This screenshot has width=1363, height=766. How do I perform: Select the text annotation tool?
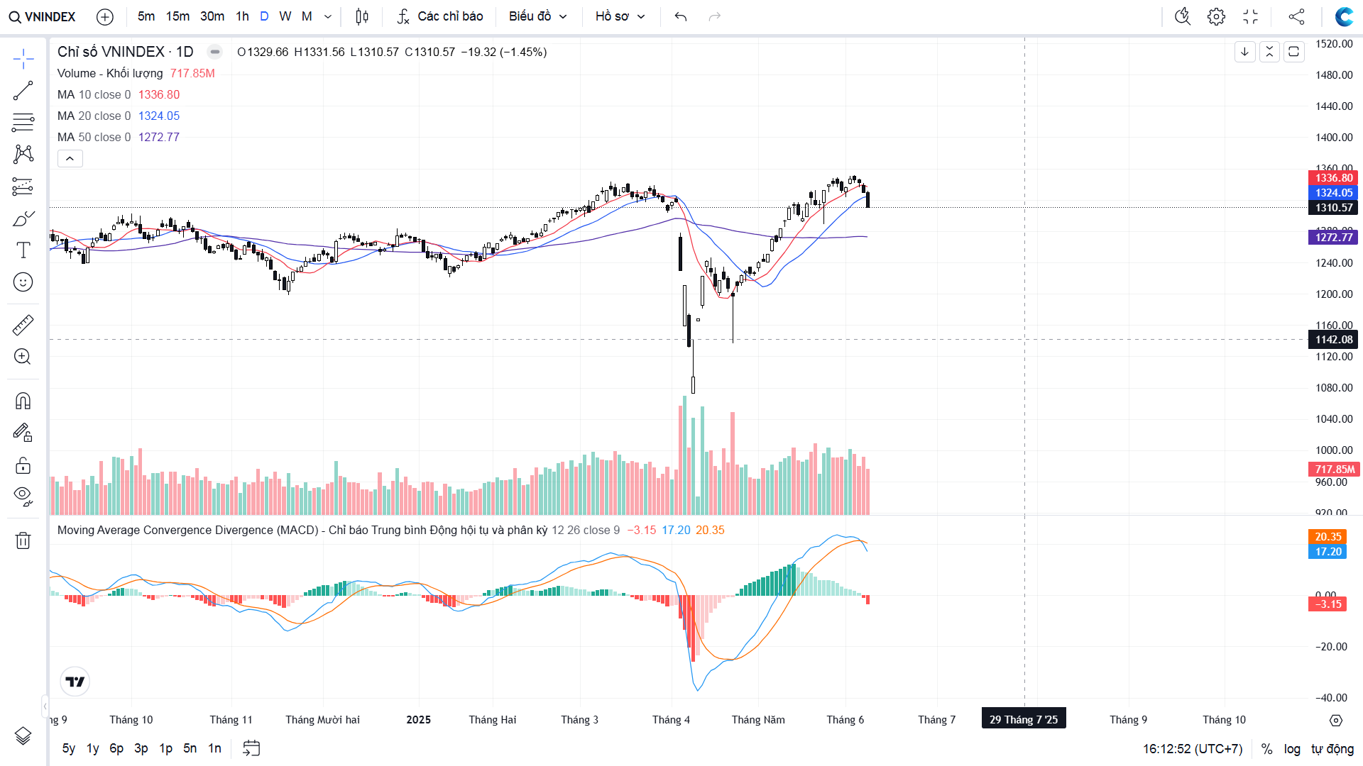pos(23,250)
